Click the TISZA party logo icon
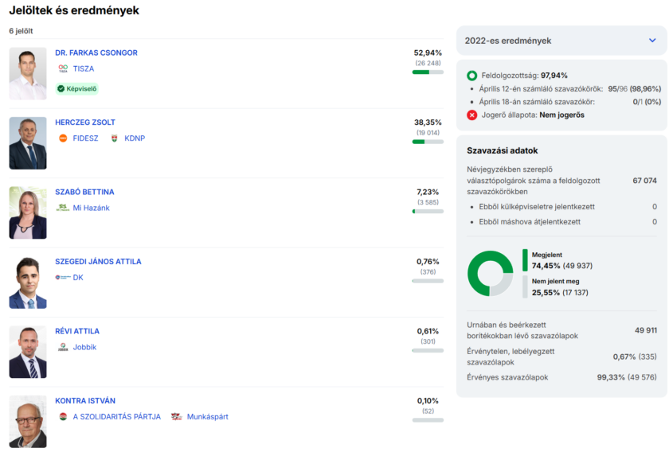Screen dimensions: 669x452 [63, 69]
